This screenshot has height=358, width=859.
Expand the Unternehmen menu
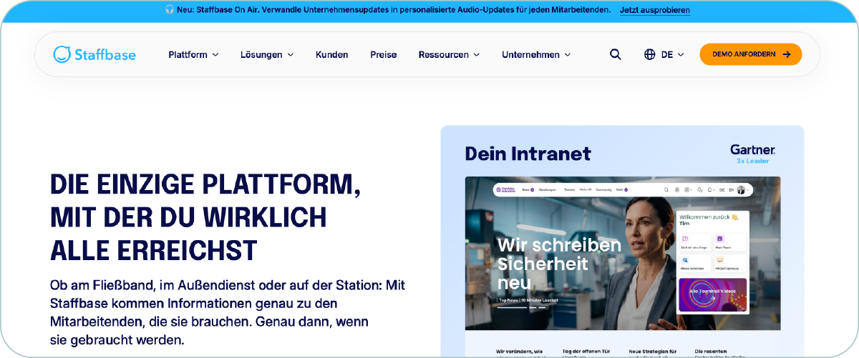[x=536, y=54]
